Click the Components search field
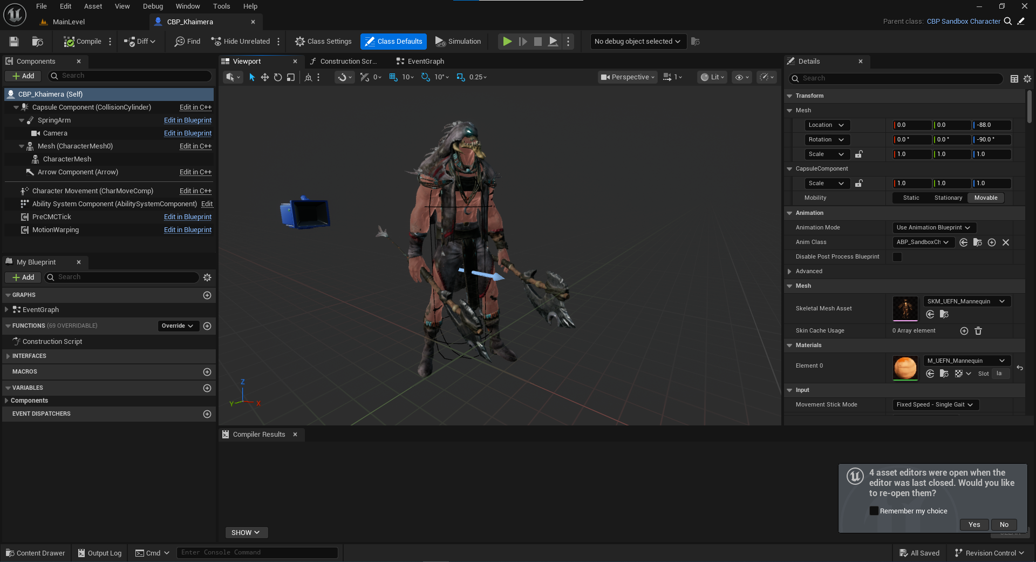Image resolution: width=1036 pixels, height=562 pixels. (129, 76)
